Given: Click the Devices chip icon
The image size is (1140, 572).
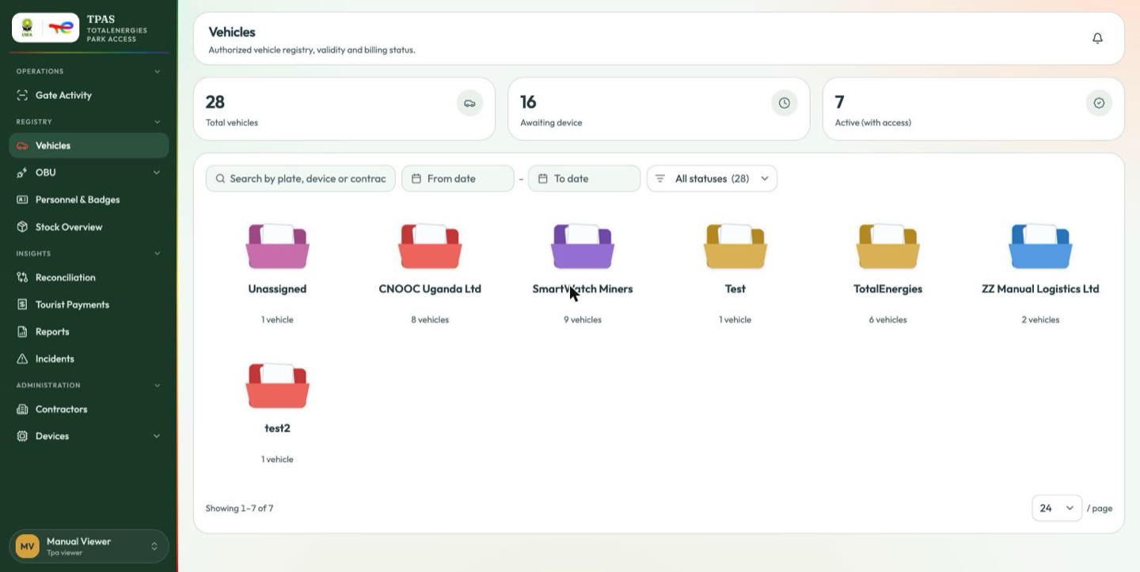Looking at the screenshot, I should point(22,437).
